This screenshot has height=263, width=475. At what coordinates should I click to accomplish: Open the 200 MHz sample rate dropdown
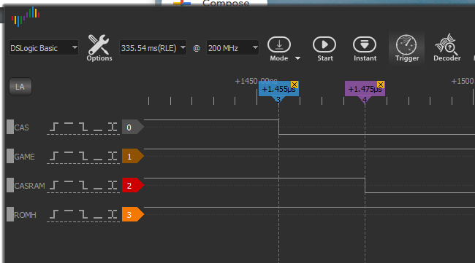[232, 47]
